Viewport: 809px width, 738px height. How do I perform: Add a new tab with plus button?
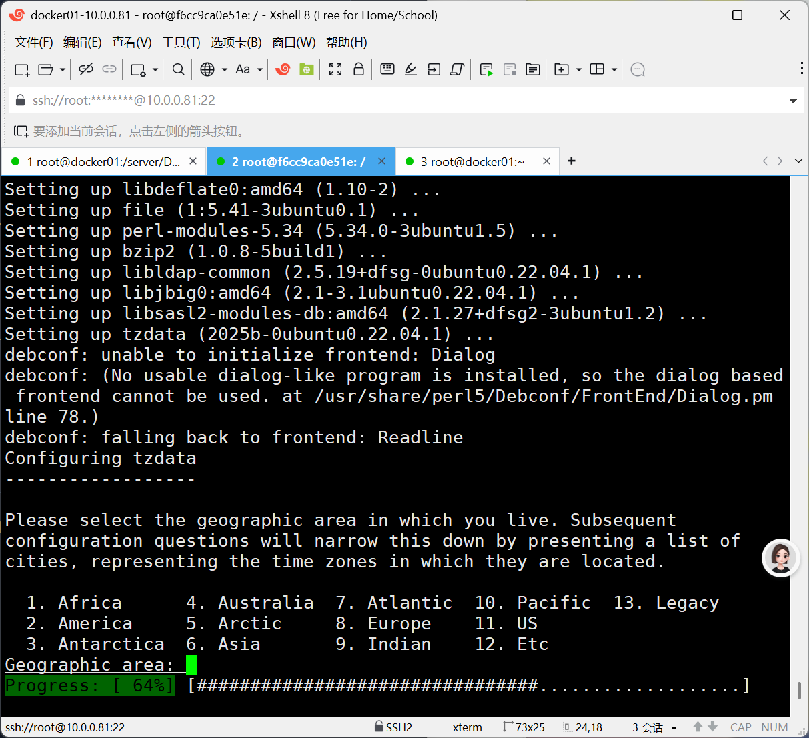(572, 161)
